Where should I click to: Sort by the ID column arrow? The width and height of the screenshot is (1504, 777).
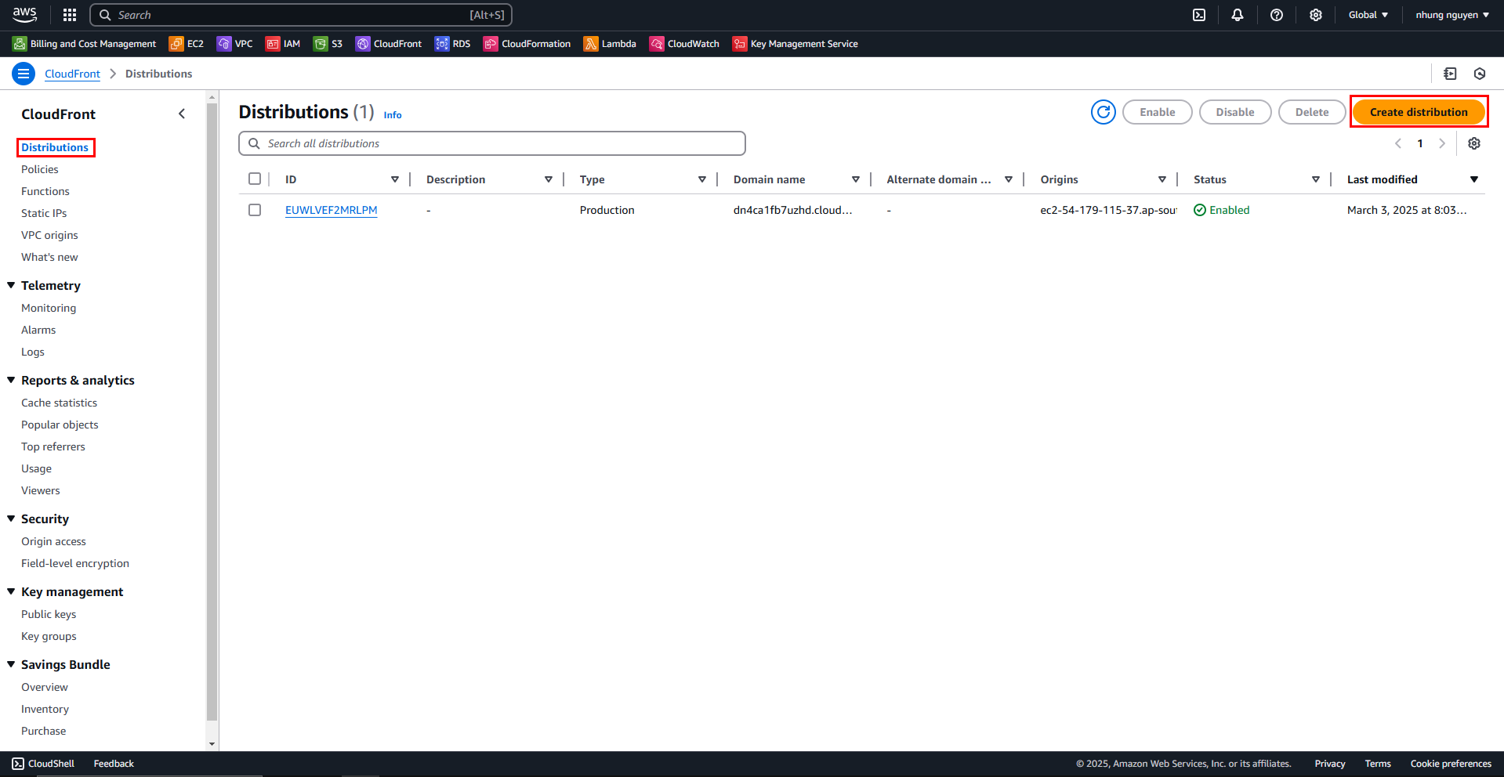395,179
